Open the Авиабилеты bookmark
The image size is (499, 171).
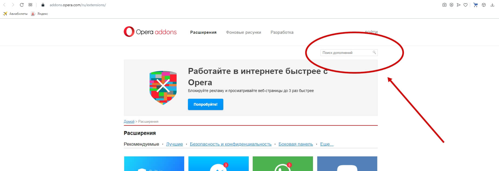[x=15, y=14]
